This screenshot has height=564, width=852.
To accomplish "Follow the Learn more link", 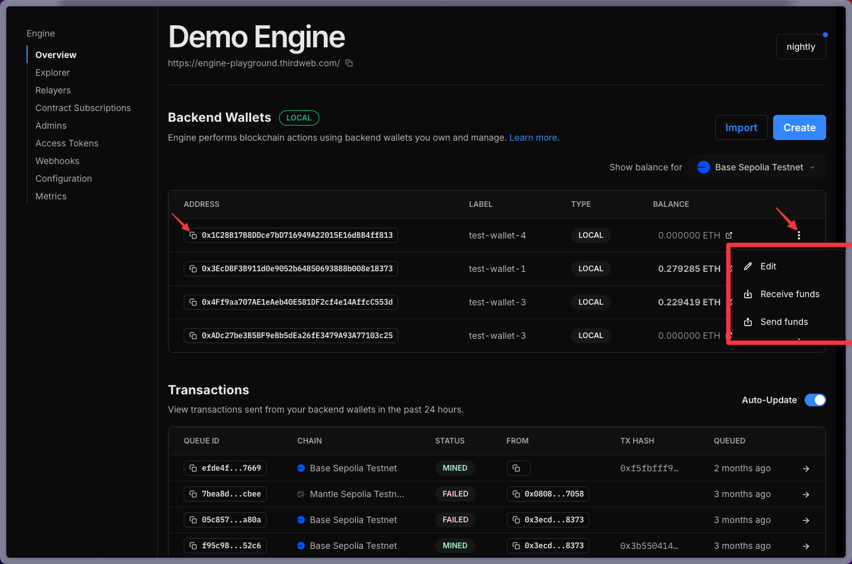I will tap(533, 138).
